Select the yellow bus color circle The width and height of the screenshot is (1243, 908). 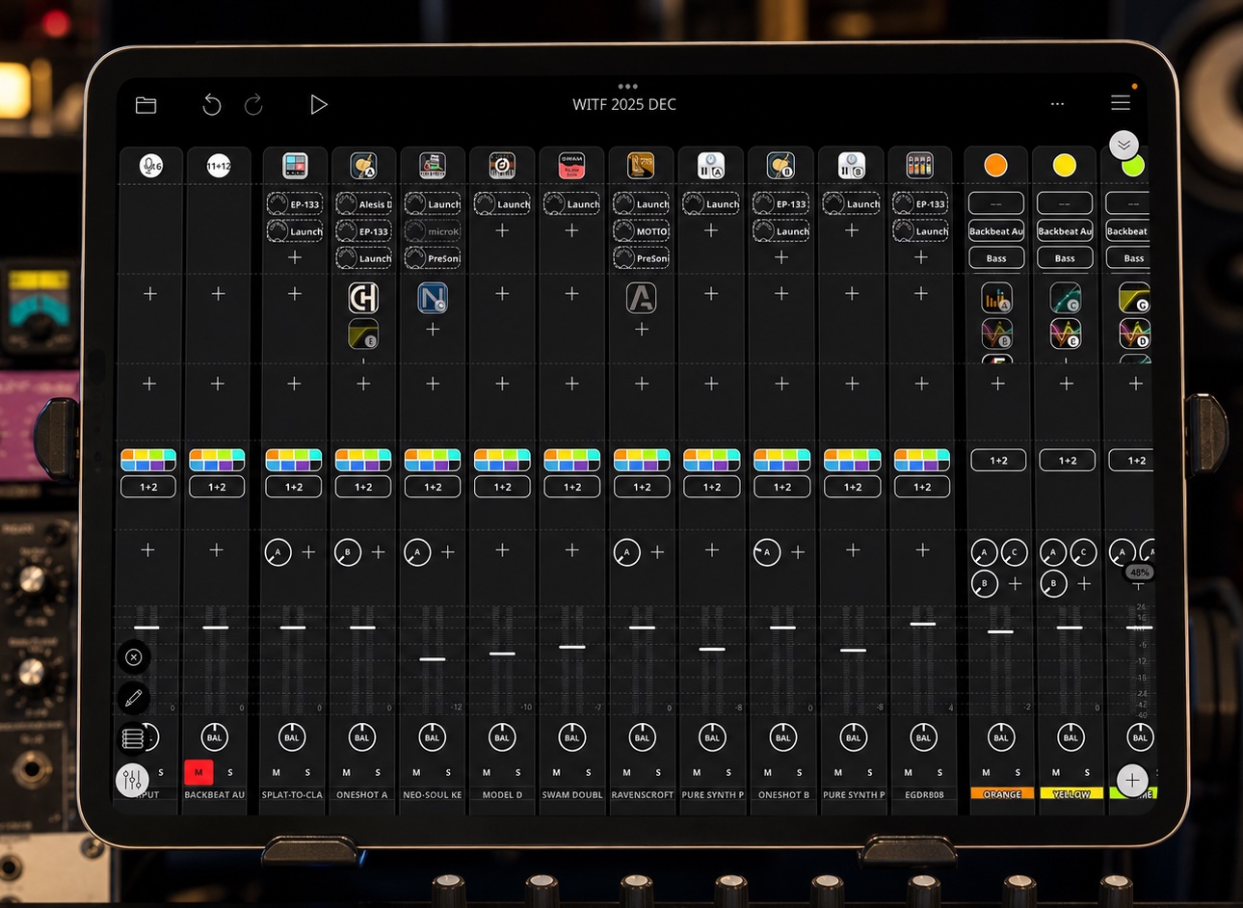pyautogui.click(x=1065, y=166)
